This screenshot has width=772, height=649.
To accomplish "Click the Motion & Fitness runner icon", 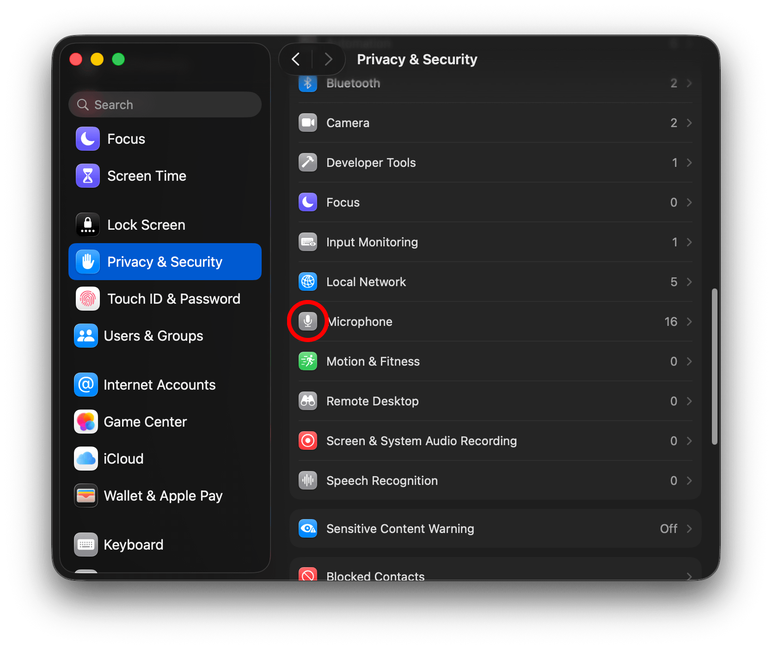I will [308, 361].
